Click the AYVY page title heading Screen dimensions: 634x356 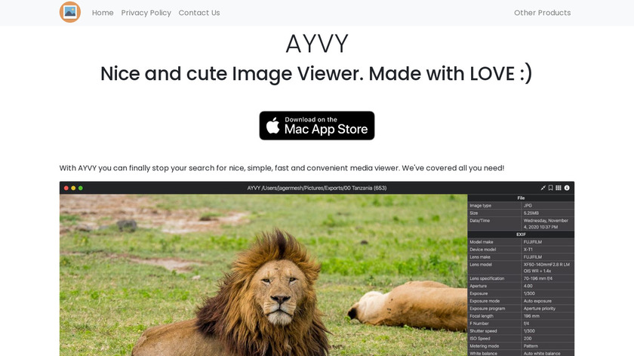317,44
